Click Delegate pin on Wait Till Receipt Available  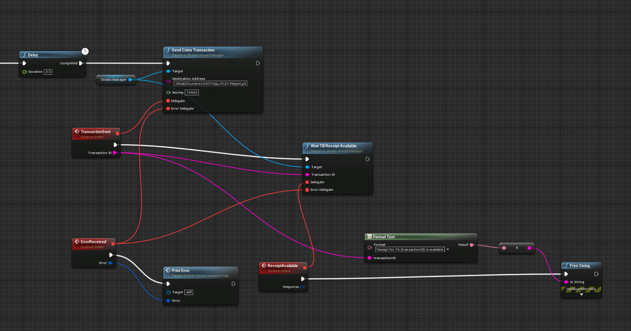pos(307,182)
